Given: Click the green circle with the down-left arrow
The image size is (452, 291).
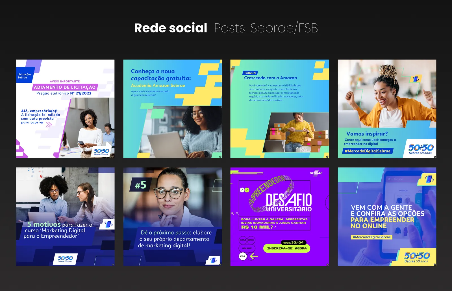Looking at the screenshot, I should 247,190.
